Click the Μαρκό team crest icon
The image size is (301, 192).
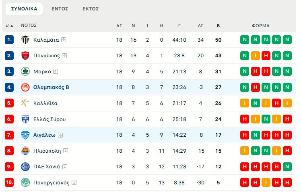point(25,71)
